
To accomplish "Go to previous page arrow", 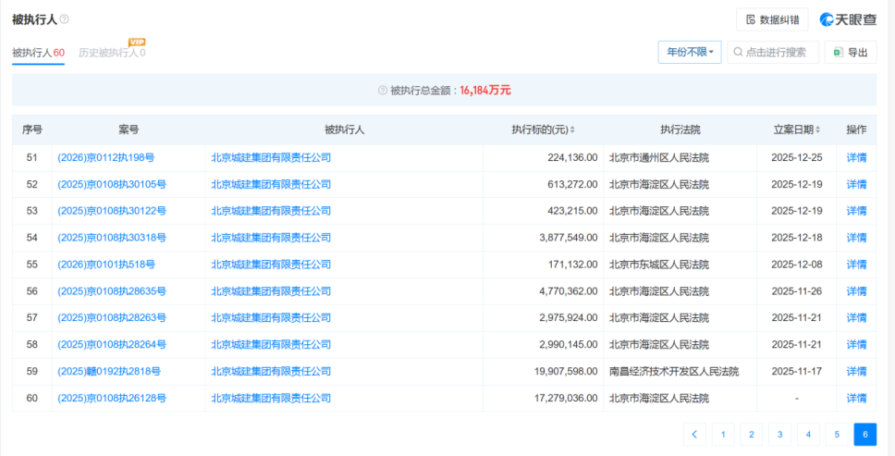I will tap(694, 435).
